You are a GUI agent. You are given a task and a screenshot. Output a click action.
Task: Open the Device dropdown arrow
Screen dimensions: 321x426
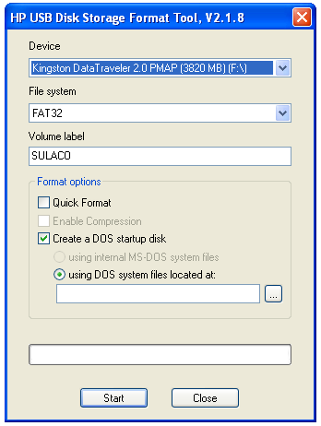[282, 68]
